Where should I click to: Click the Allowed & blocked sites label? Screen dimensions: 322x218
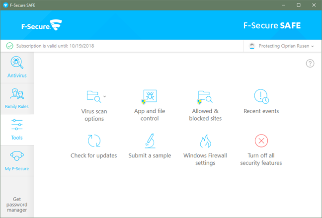(205, 115)
